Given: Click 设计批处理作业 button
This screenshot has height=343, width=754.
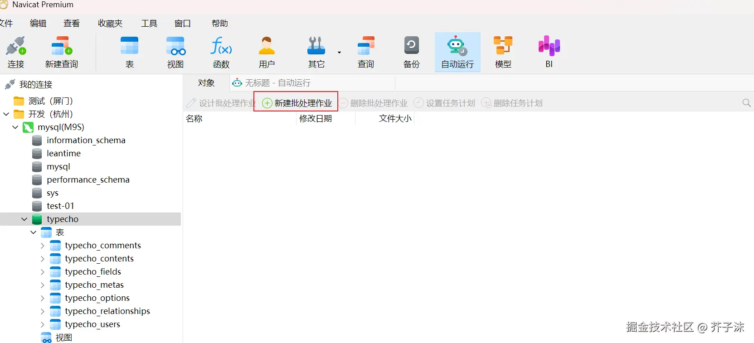Looking at the screenshot, I should [x=221, y=103].
